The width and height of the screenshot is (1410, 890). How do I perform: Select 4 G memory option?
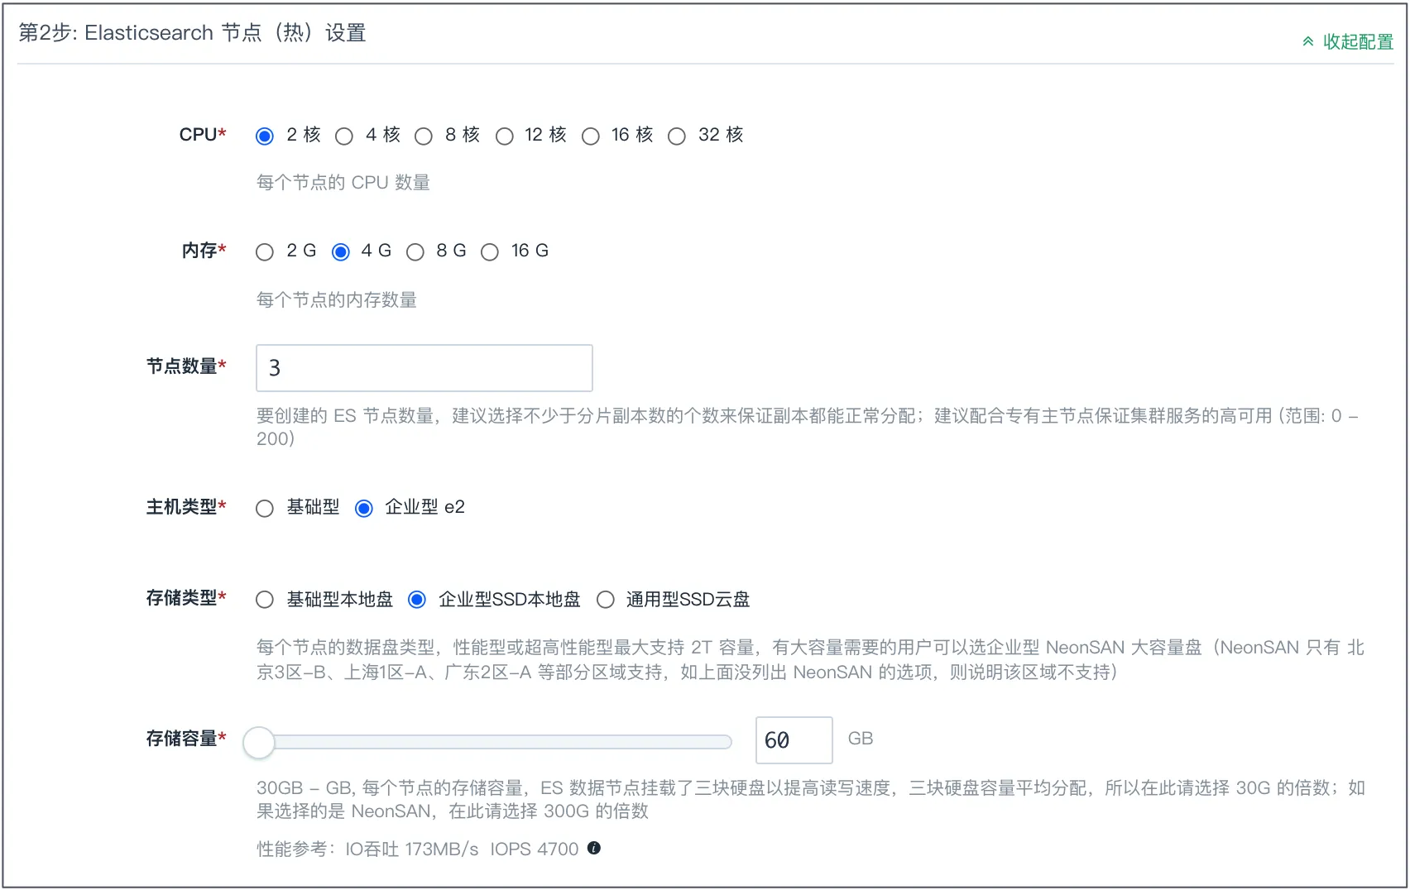[341, 251]
